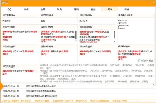
Task: Click the 视频解析关键词 header label
Action: point(125,15)
